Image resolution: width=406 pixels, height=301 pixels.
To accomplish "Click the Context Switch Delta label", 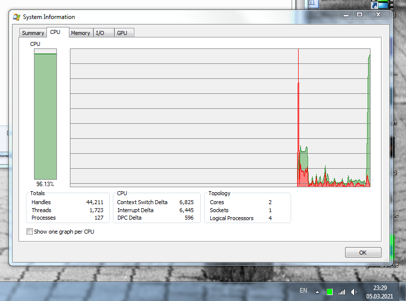I will click(142, 202).
